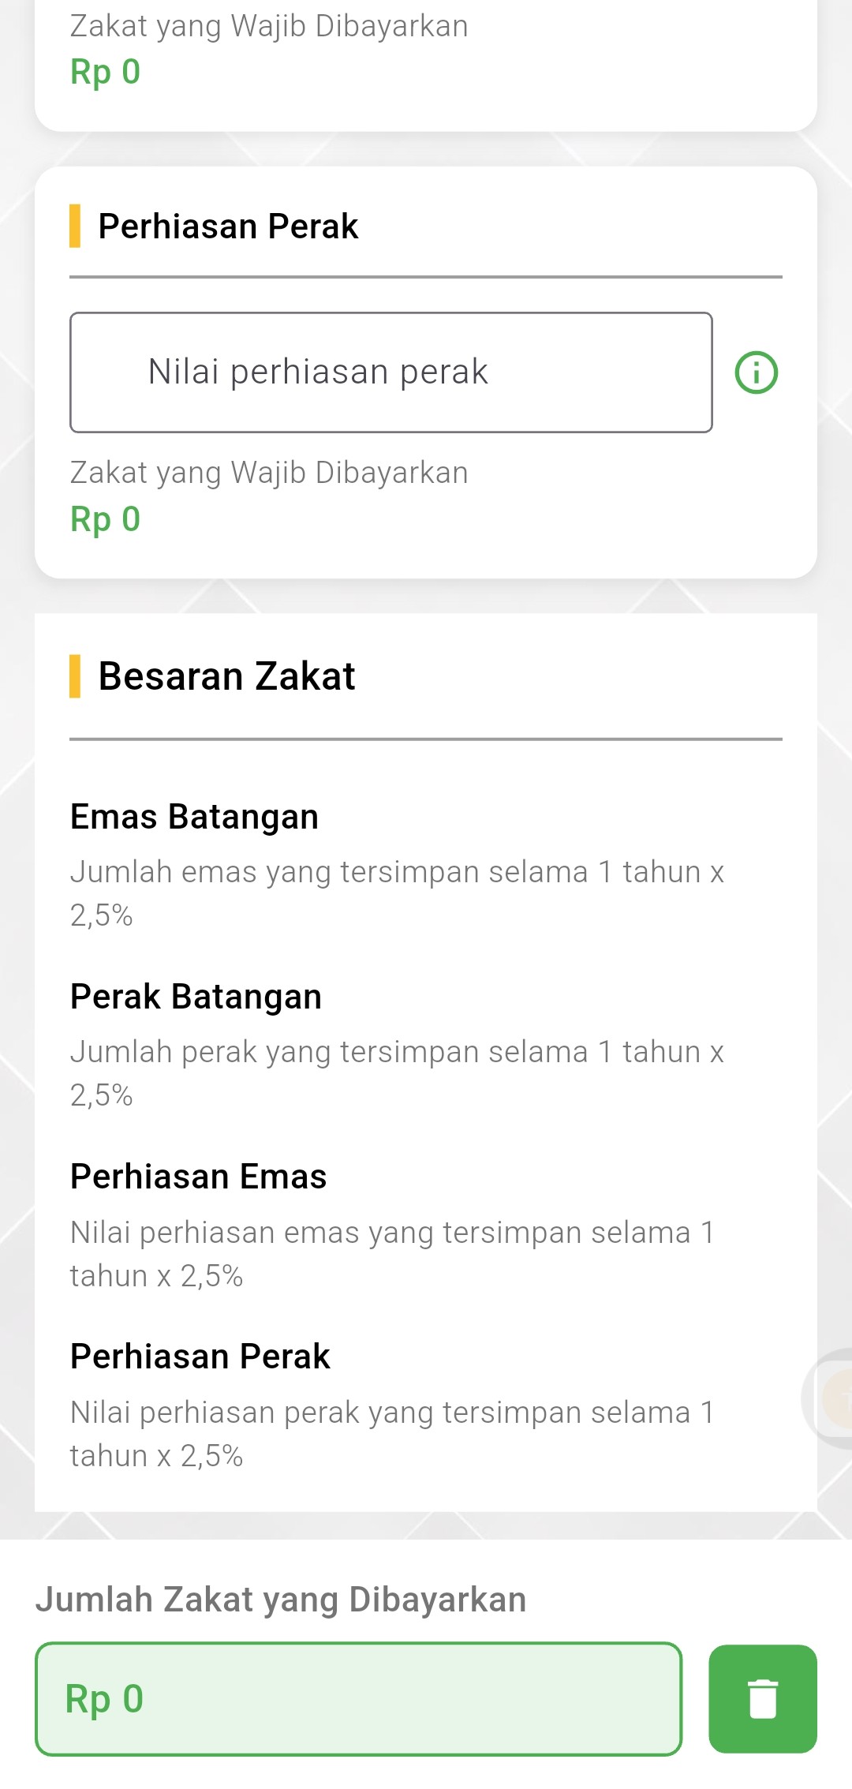Tap the green Rp 0 at top card
This screenshot has height=1789, width=852.
click(105, 72)
